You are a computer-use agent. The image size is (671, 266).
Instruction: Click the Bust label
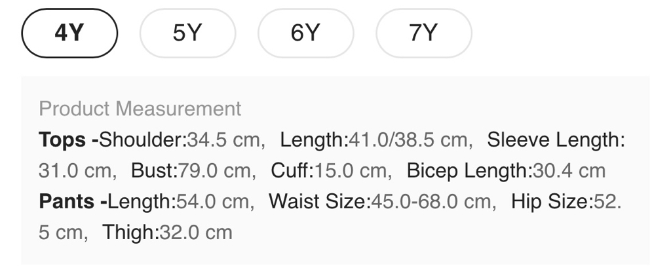tap(155, 171)
